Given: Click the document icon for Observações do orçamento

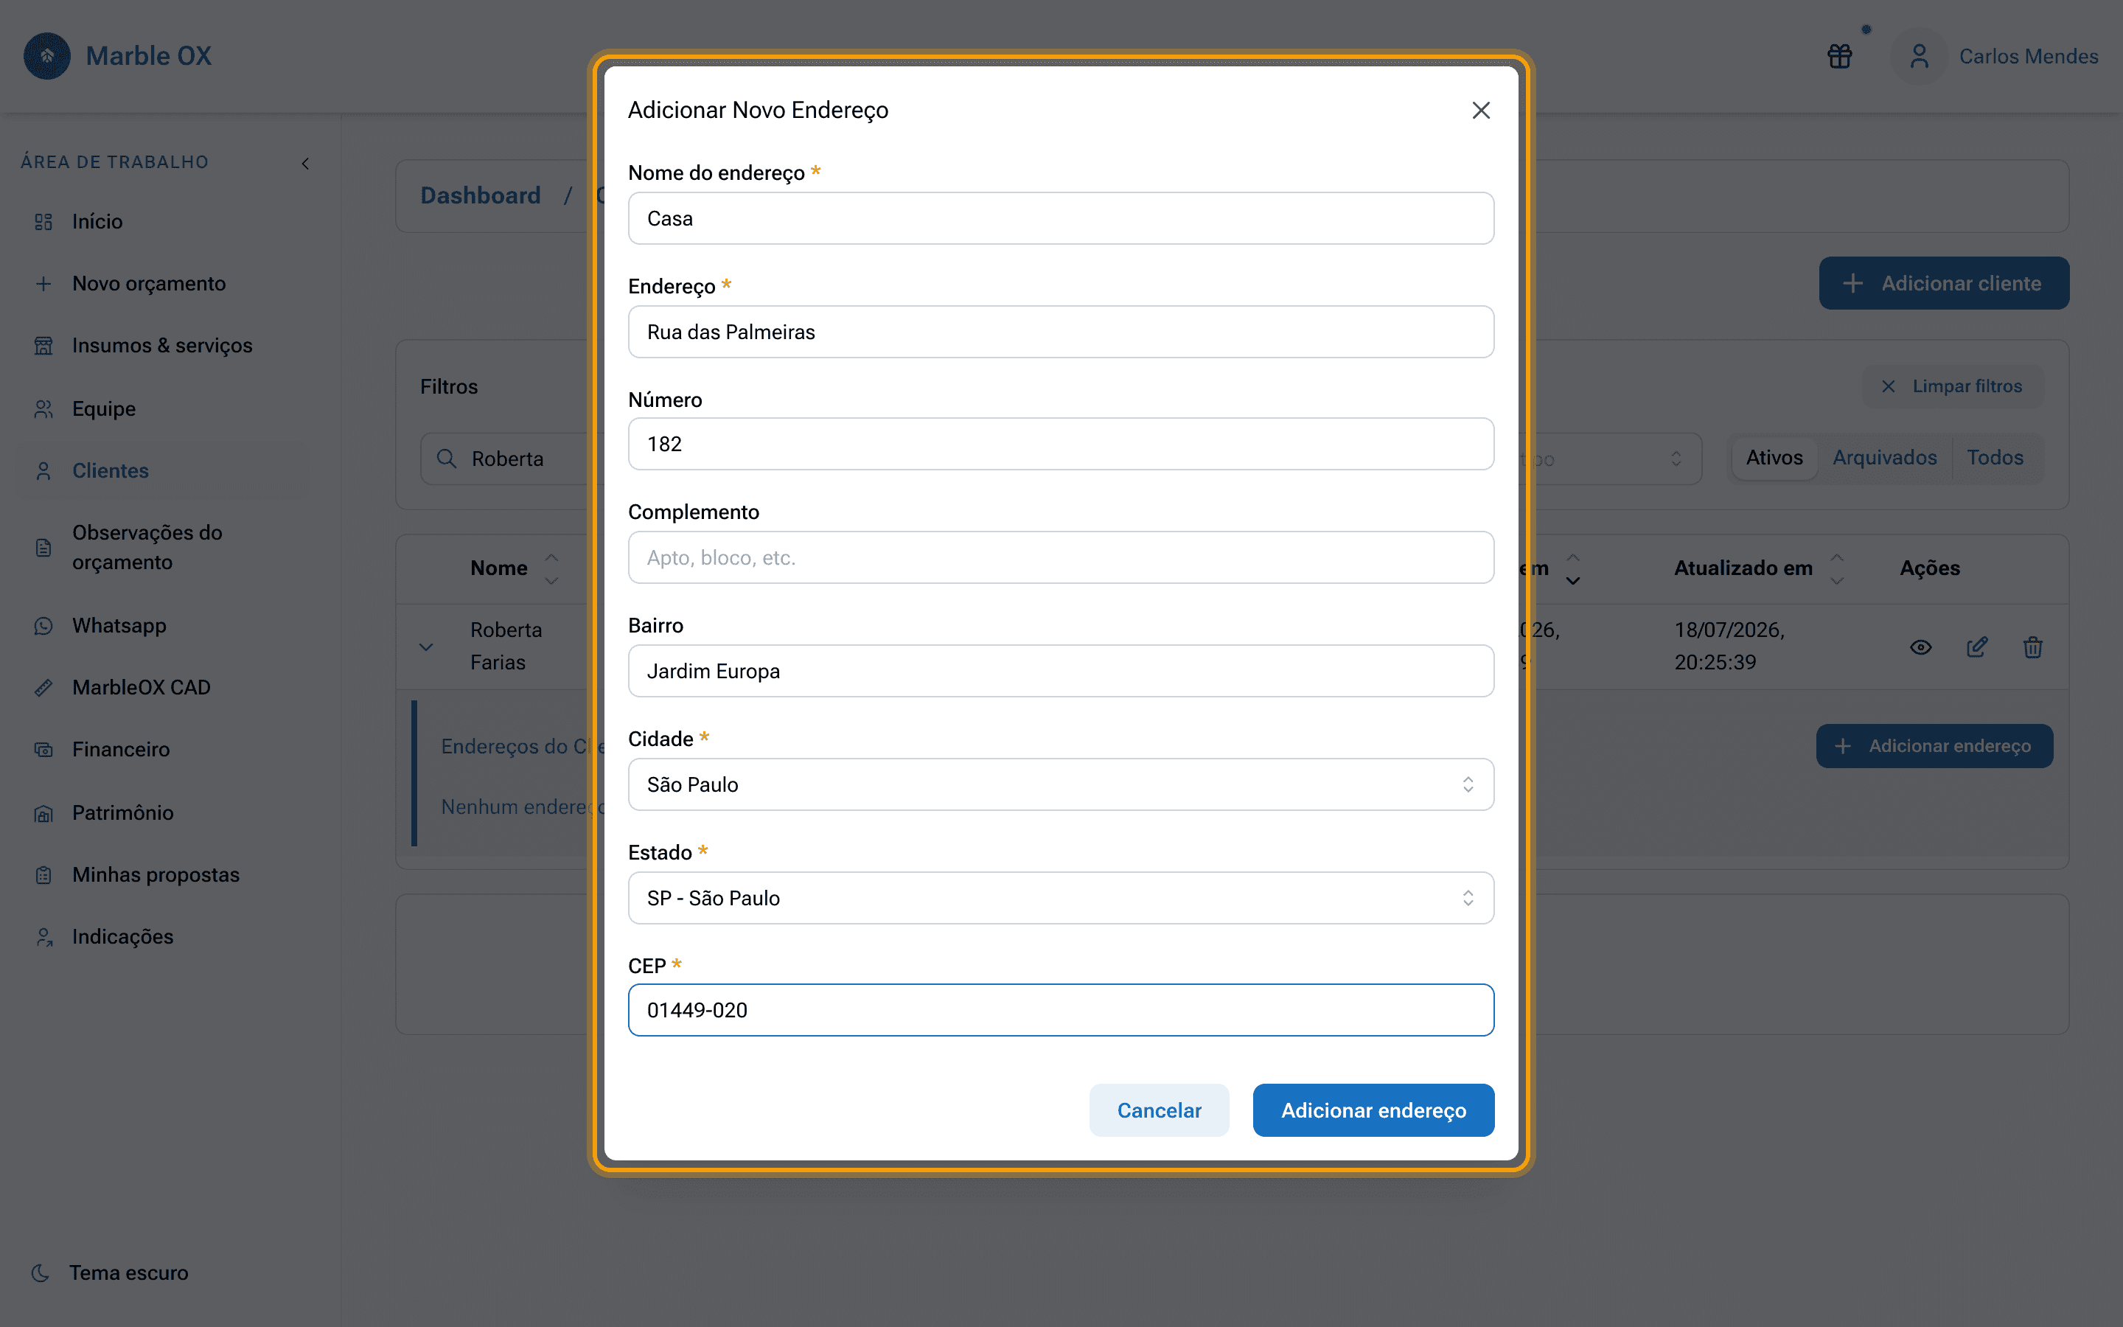Looking at the screenshot, I should [43, 548].
